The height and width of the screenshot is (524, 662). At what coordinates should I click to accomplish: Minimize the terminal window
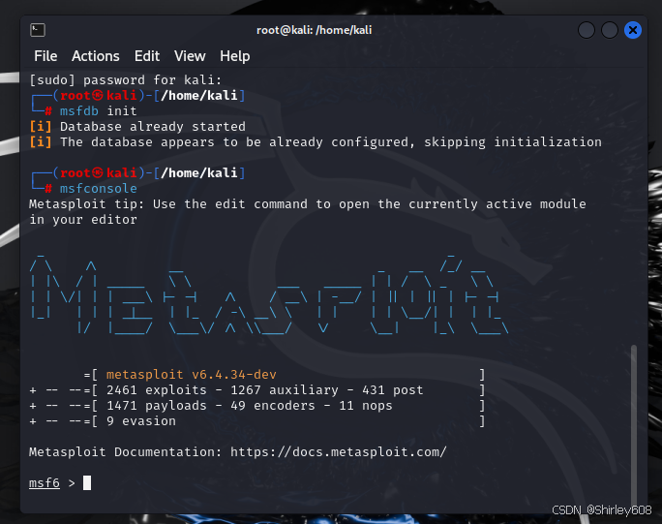[586, 30]
